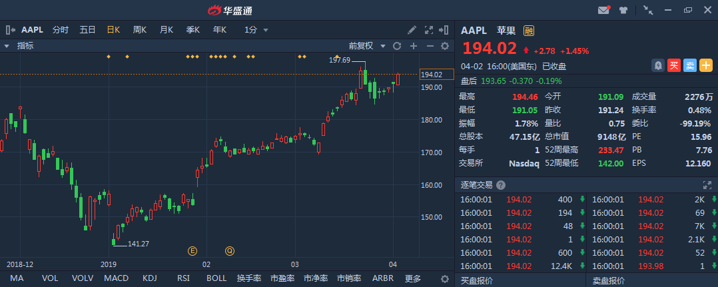
Task: Add AAPL to watchlist plus button
Action: (705, 65)
